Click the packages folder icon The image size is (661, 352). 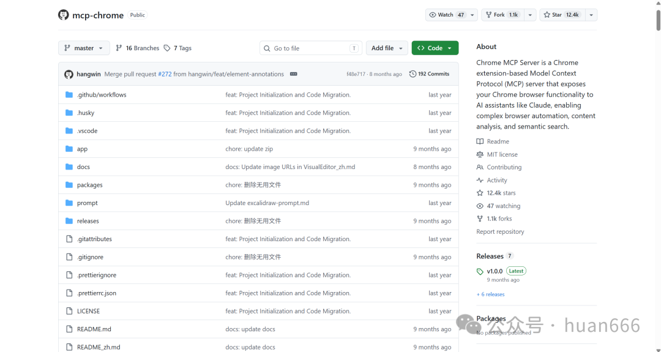coord(69,185)
